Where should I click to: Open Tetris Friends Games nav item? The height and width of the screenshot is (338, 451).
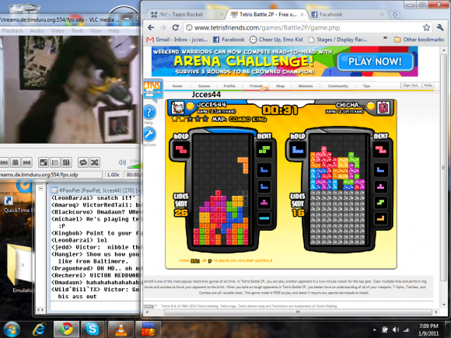click(204, 86)
